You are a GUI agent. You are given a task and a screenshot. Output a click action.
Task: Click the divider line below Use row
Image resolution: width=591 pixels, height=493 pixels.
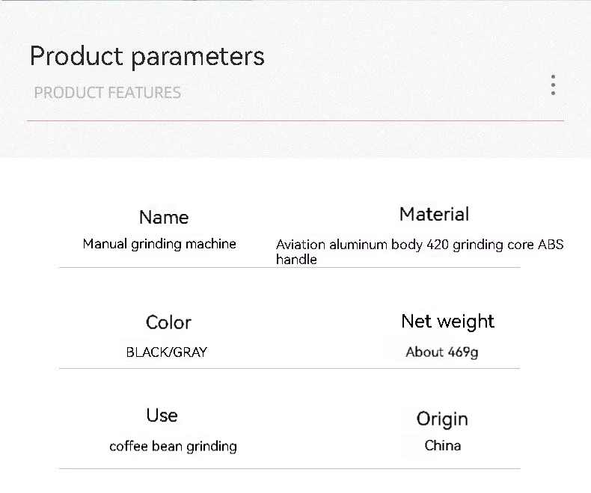[290, 469]
